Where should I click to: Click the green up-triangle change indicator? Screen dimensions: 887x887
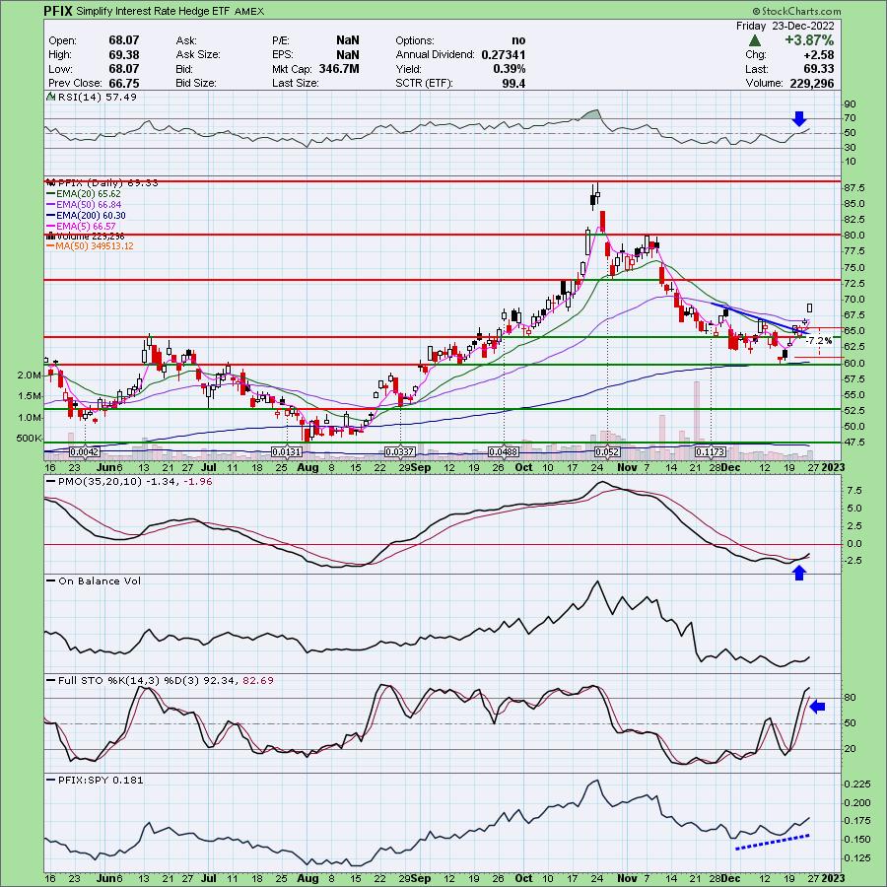click(x=754, y=40)
